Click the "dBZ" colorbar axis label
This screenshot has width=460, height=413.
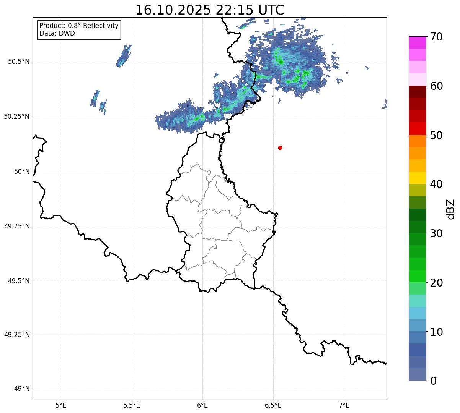[x=451, y=209]
